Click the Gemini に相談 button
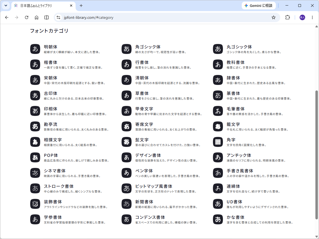 coord(259,6)
